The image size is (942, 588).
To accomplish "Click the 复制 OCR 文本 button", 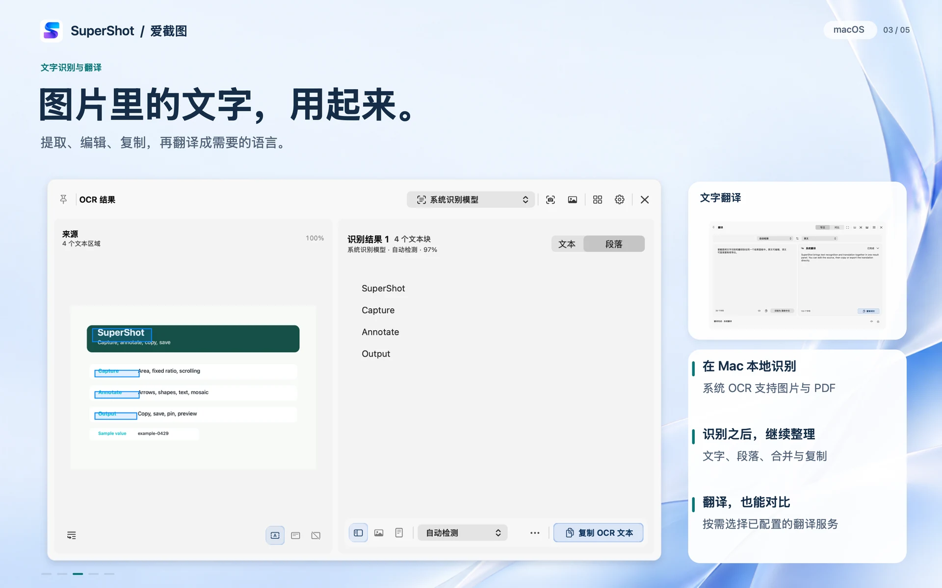I will click(x=599, y=533).
